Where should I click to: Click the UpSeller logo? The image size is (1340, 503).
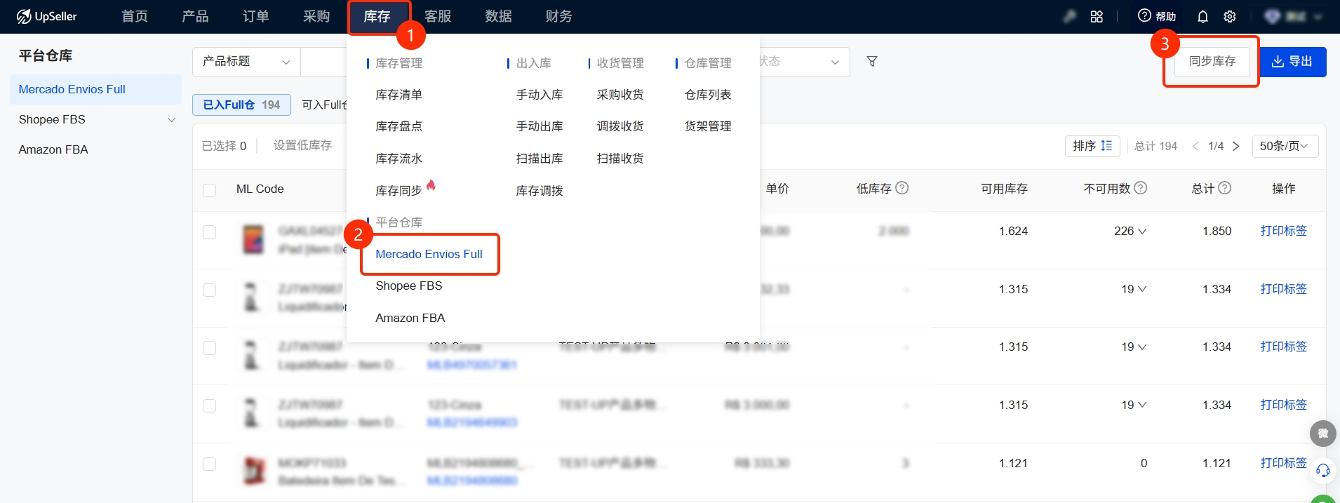46,16
